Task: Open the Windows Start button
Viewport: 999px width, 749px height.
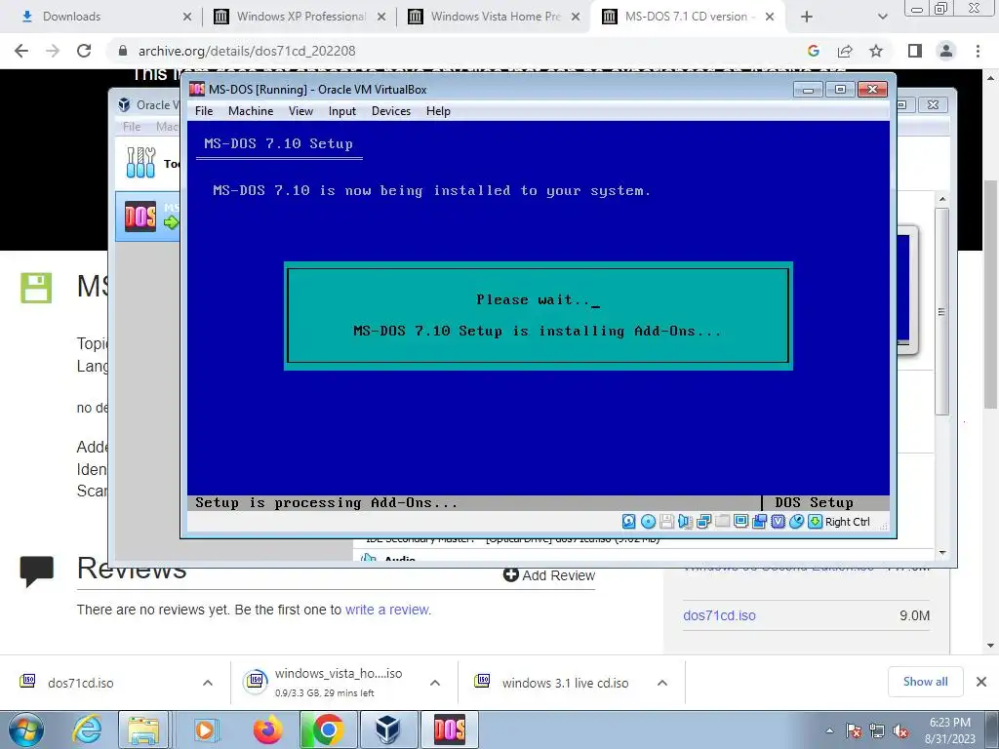Action: [25, 729]
